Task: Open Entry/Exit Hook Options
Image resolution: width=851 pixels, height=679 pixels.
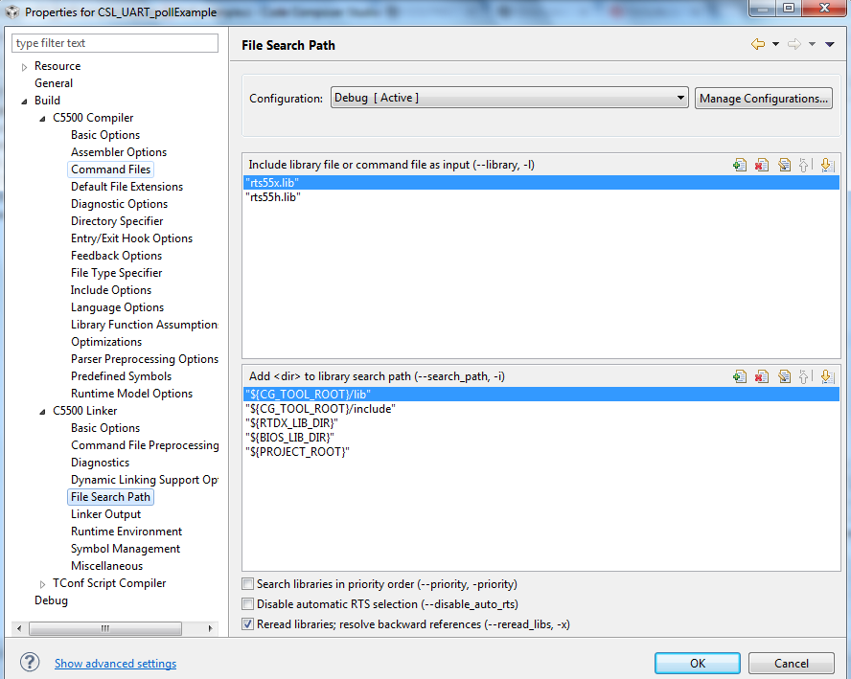Action: 131,238
